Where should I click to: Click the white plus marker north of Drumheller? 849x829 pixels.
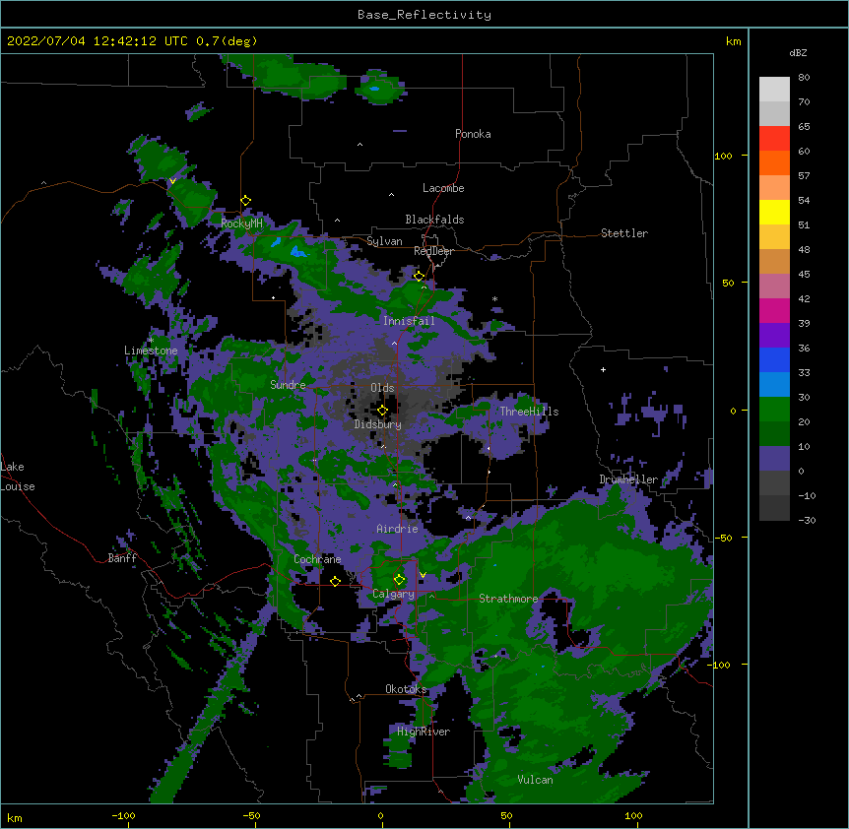tap(603, 369)
